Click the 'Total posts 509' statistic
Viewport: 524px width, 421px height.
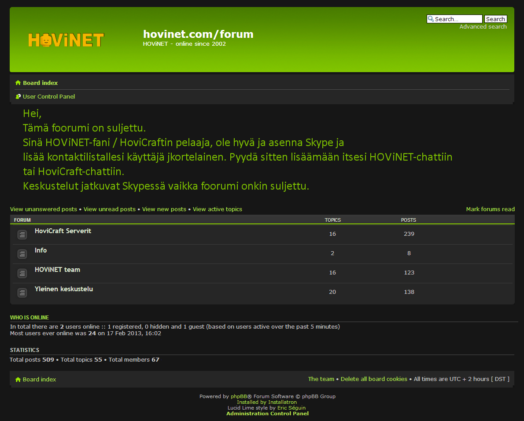point(32,359)
